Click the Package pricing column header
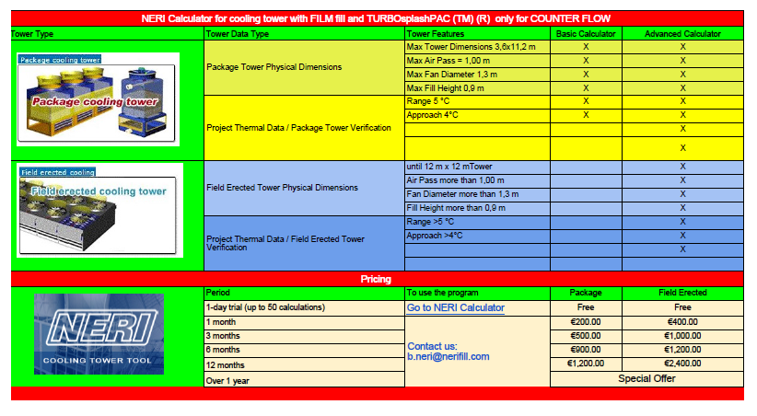Image resolution: width=757 pixels, height=416 pixels. point(586,293)
